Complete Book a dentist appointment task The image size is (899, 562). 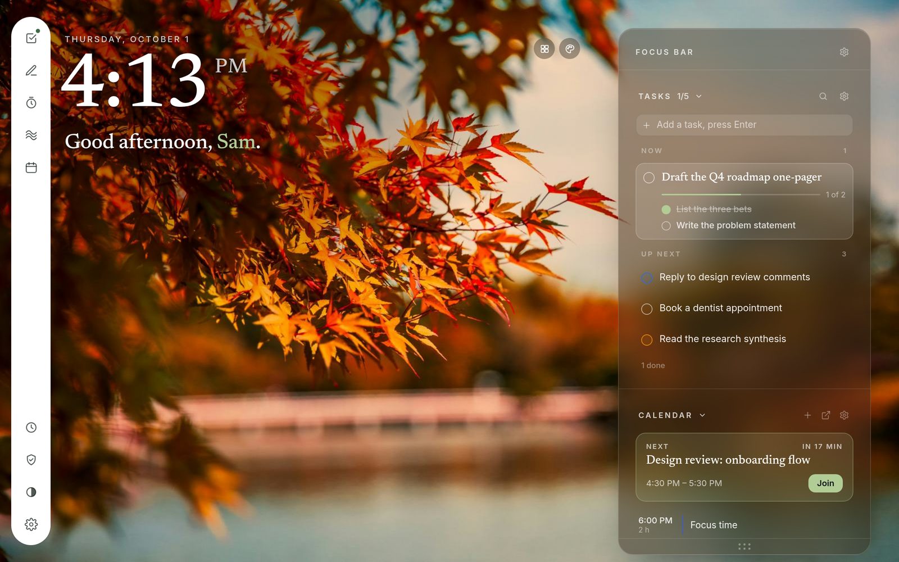(x=647, y=309)
